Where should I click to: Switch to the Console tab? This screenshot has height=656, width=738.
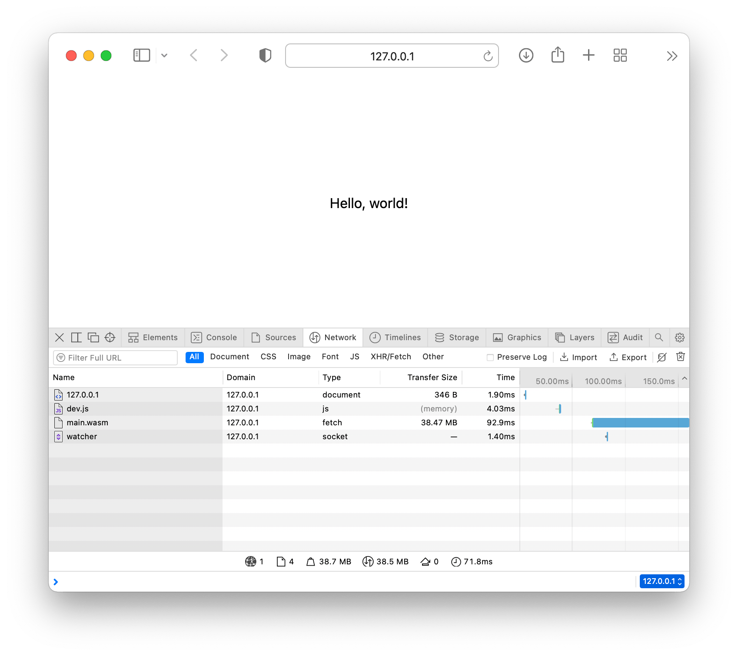[x=214, y=338]
